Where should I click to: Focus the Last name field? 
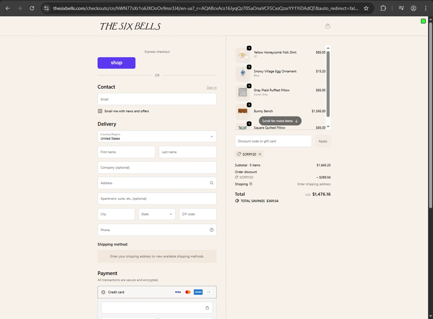click(x=188, y=152)
